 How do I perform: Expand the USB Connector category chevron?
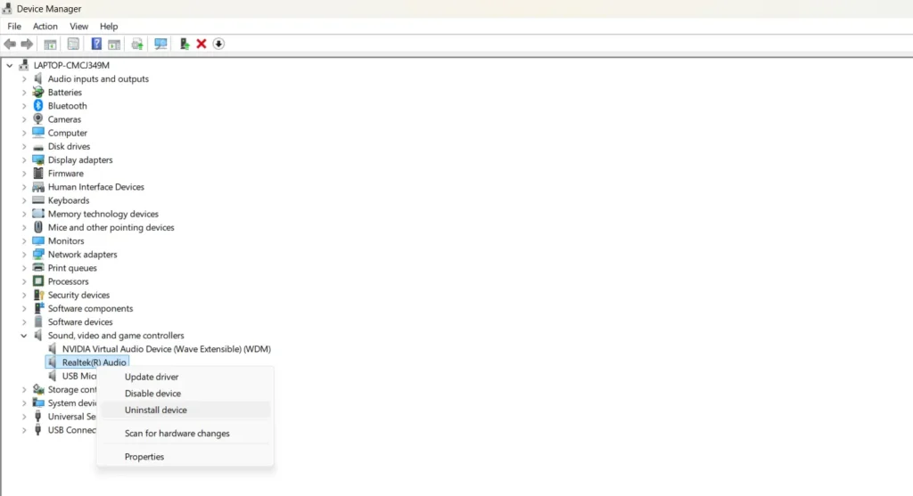pos(24,430)
